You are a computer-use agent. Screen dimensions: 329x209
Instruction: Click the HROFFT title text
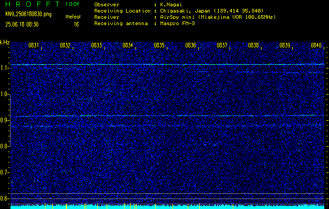coord(32,4)
